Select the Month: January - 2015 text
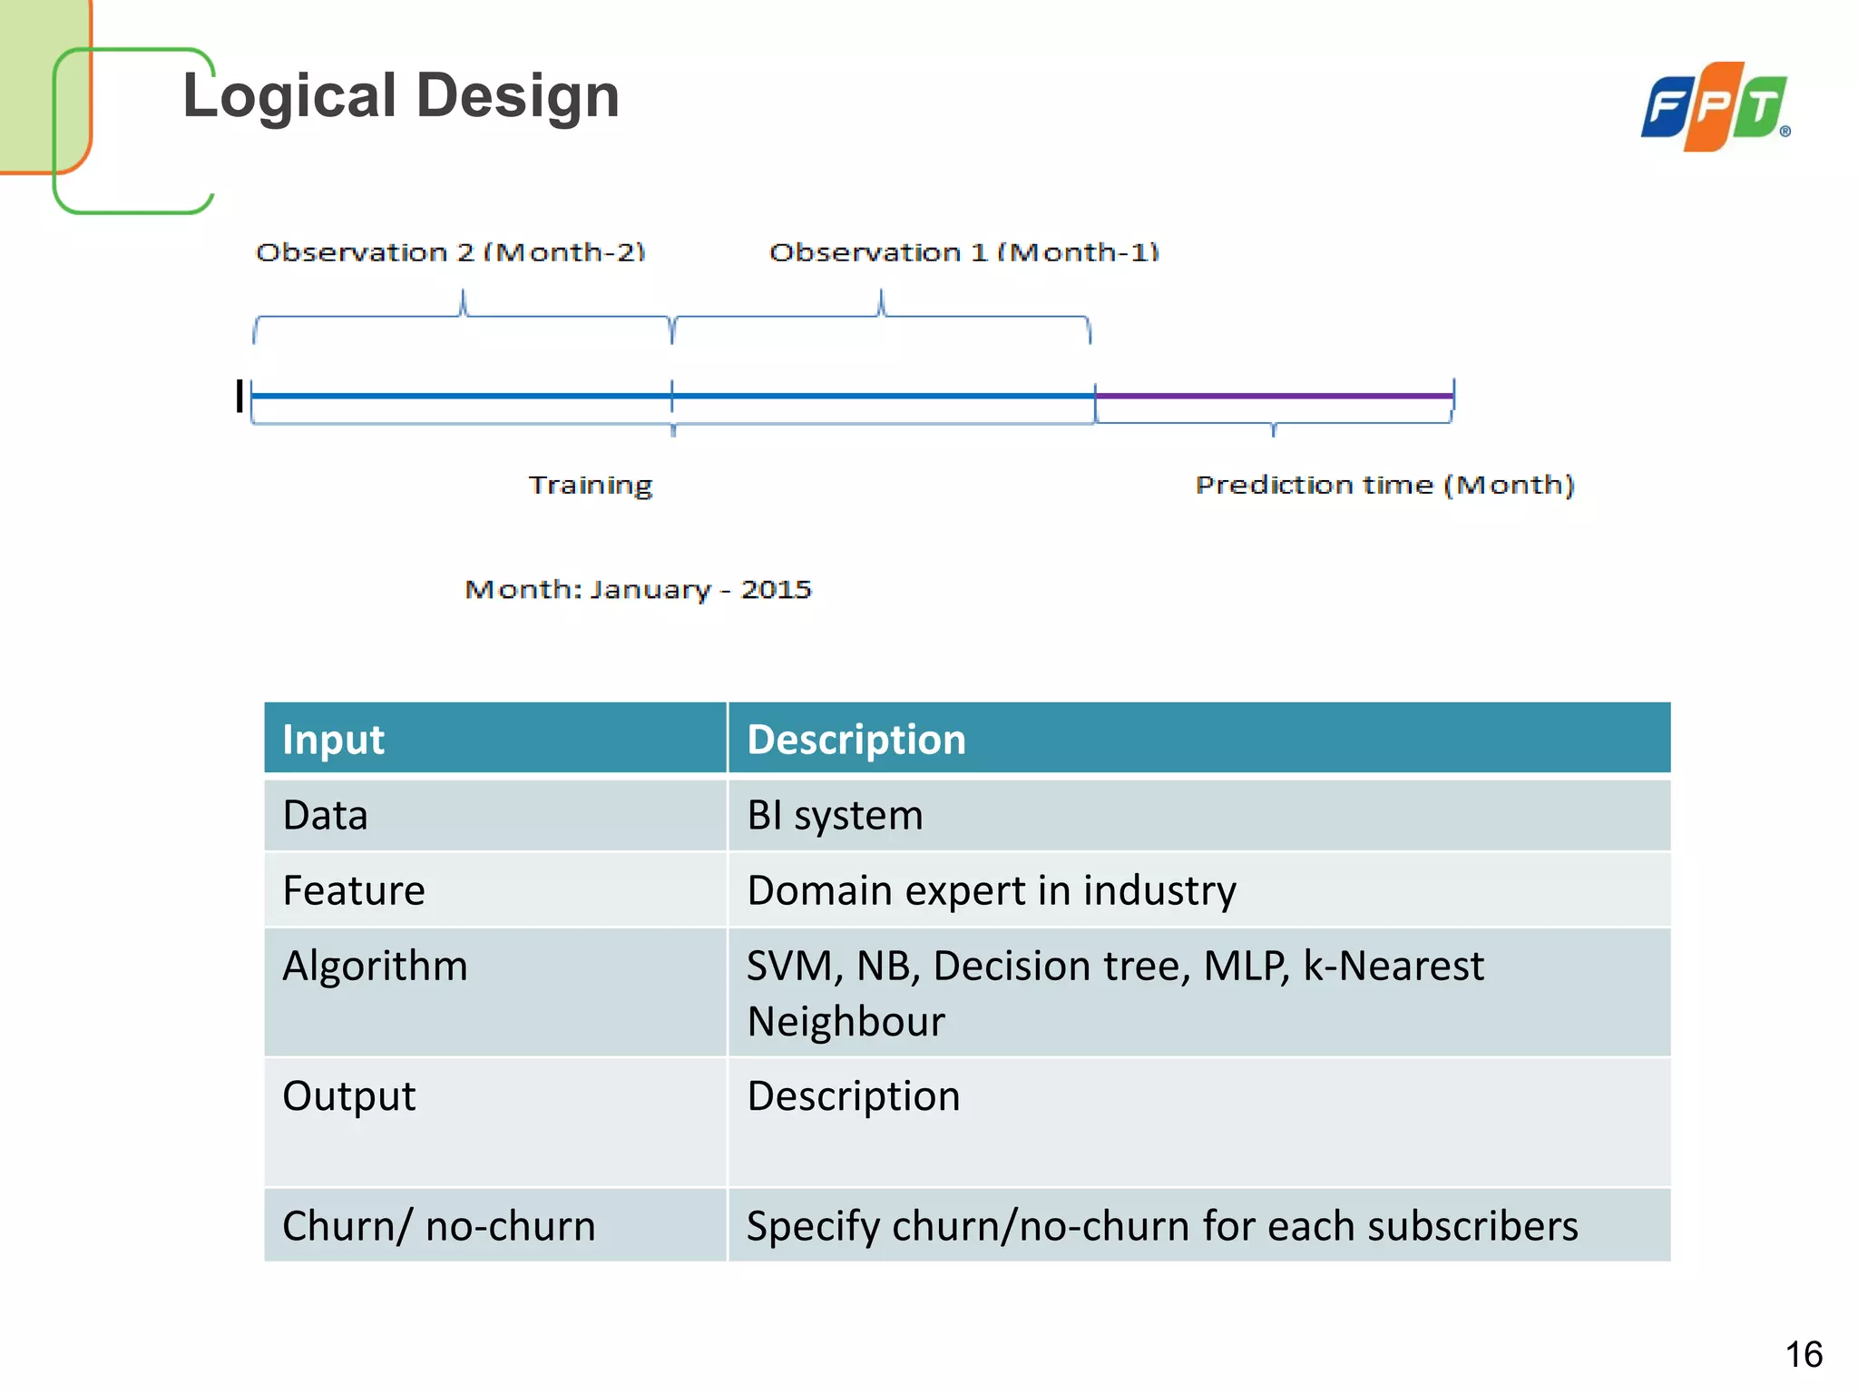Viewport: 1858px width, 1394px height. (638, 590)
